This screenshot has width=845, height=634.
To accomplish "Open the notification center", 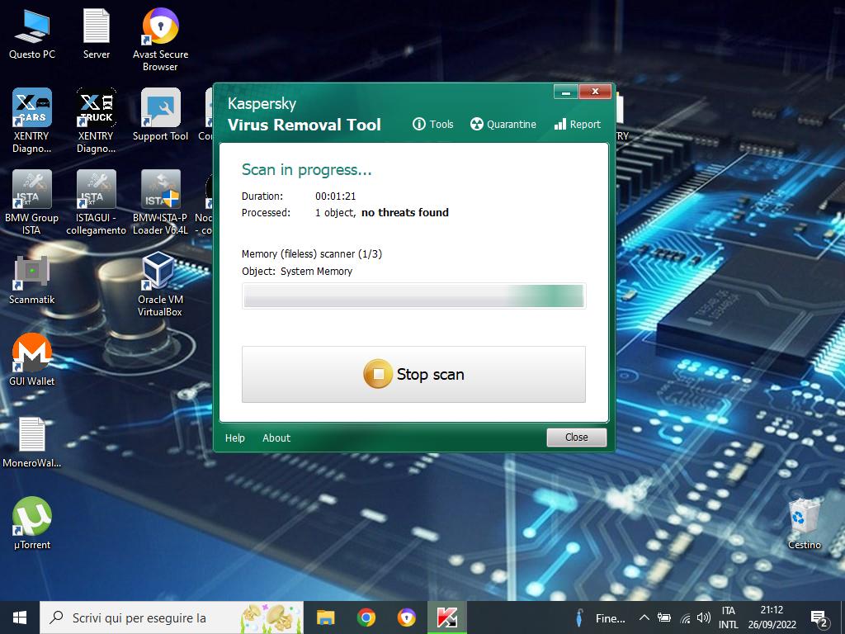I will 819,617.
